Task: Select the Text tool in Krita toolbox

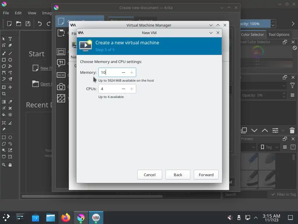Action: click(x=10, y=39)
